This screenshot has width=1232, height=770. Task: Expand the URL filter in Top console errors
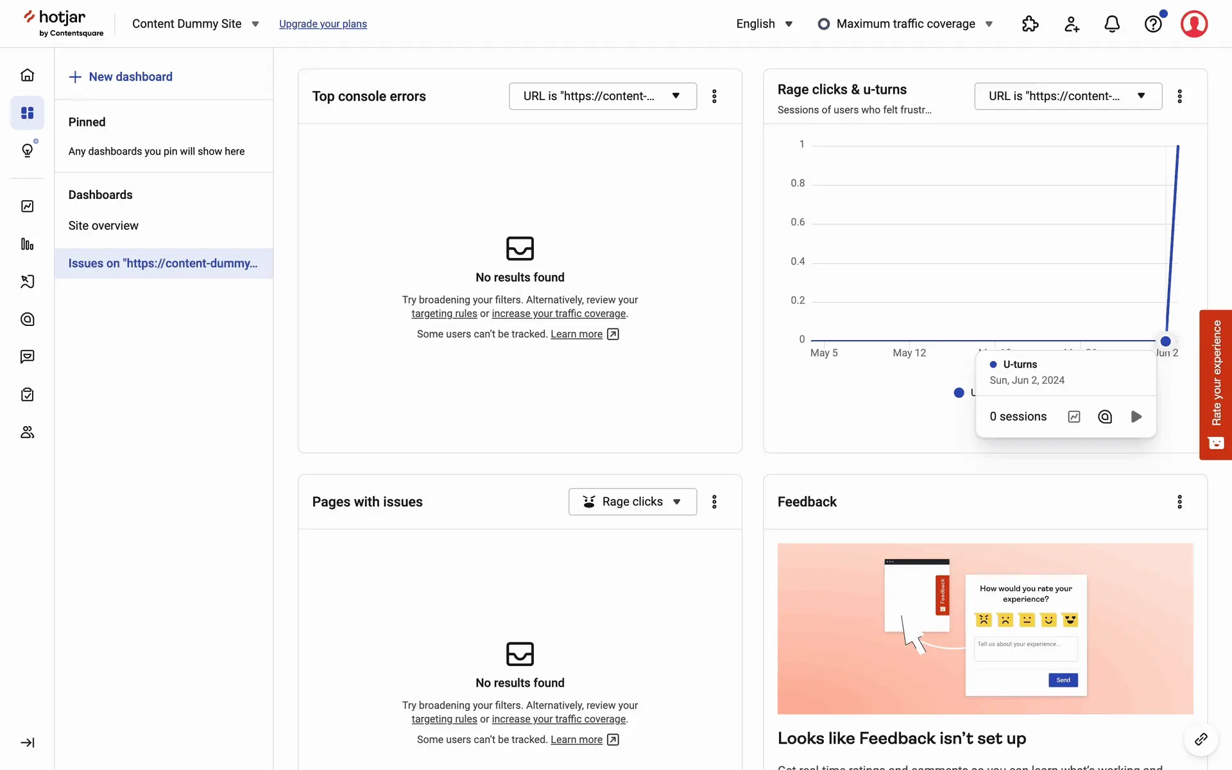click(603, 96)
